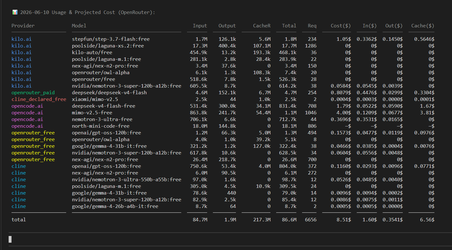Select grand total tokens '86.6M'
Image resolution: width=452 pixels, height=250 pixels.
(x=289, y=220)
